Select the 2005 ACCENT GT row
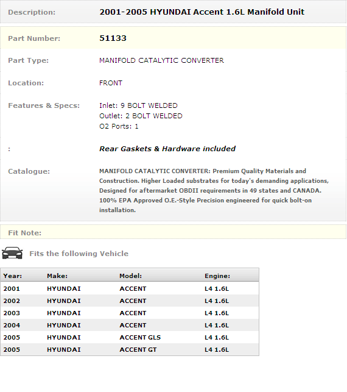The height and width of the screenshot is (392, 347). (x=130, y=349)
